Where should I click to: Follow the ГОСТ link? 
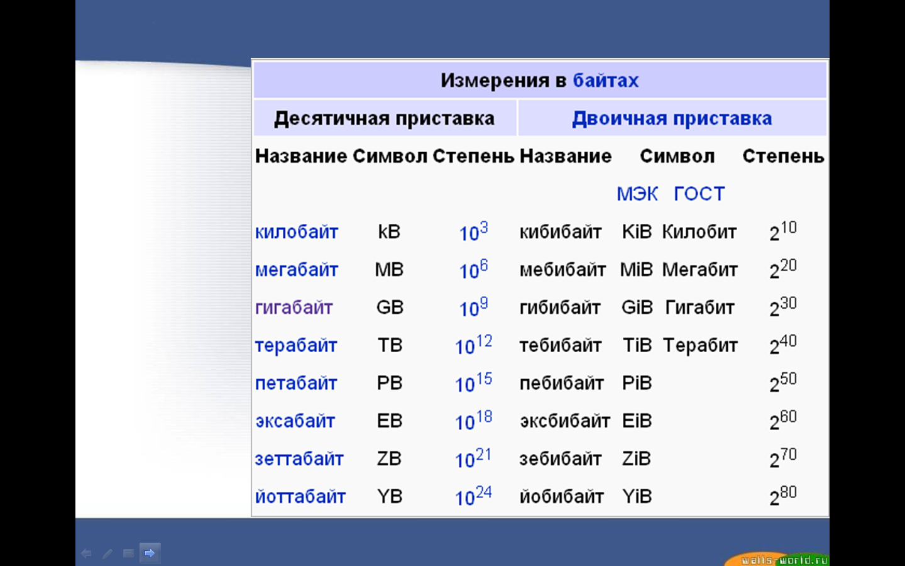(x=699, y=194)
